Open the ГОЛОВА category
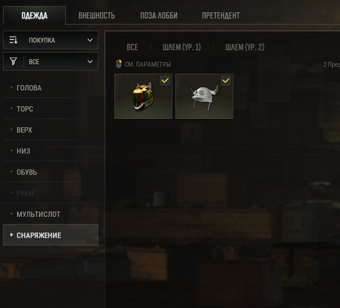This screenshot has width=340, height=308. pos(51,88)
